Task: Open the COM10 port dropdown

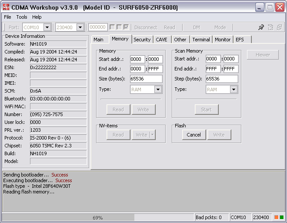Action: 47,27
